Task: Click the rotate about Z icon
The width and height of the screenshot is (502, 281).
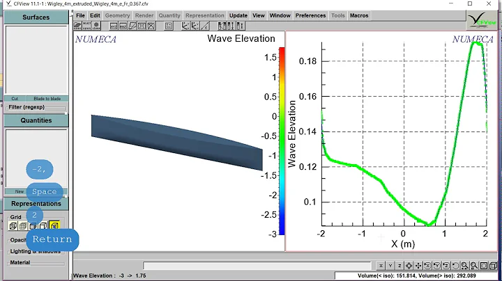Action: click(x=446, y=266)
